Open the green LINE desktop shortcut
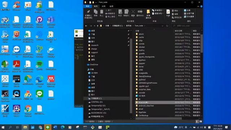This screenshot has width=231, height=130. pyautogui.click(x=39, y=95)
